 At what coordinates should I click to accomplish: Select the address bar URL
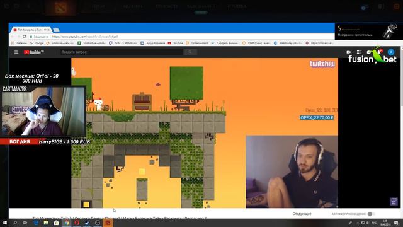(85, 37)
